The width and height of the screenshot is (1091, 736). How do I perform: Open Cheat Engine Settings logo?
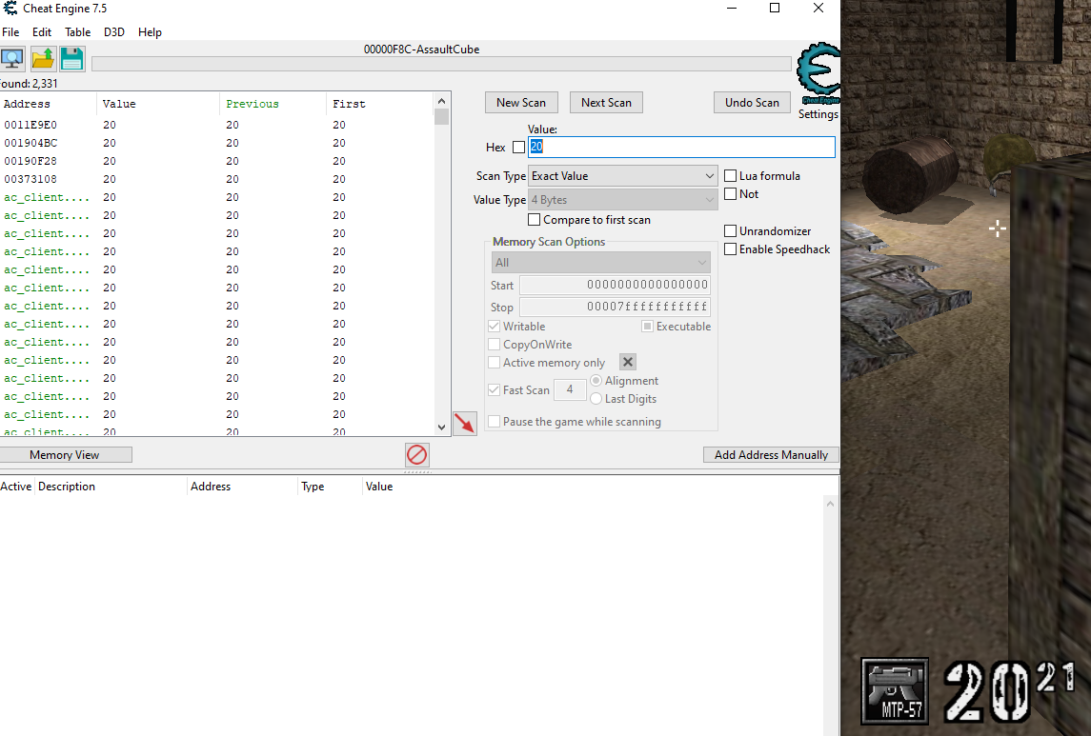coord(818,73)
